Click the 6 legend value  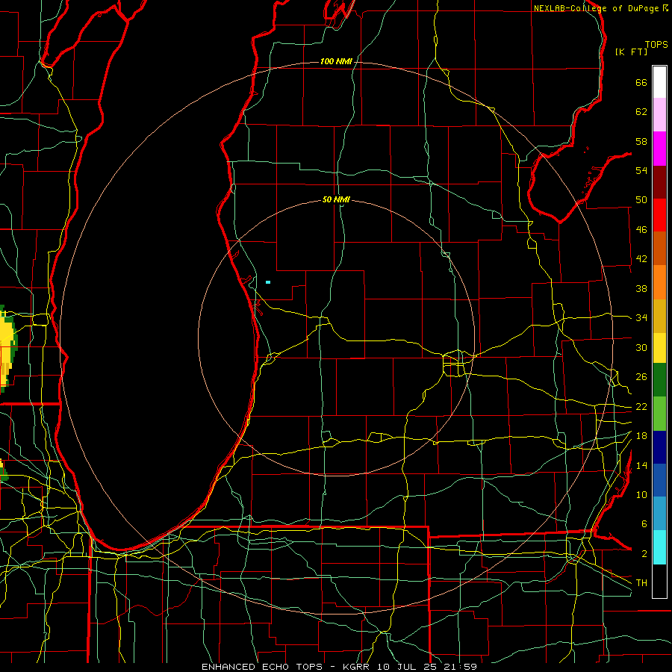[x=644, y=524]
